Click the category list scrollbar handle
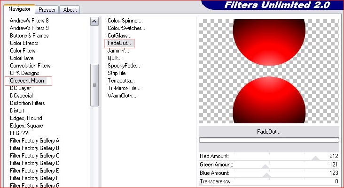Viewport: 344px width, 188px height. click(x=94, y=85)
